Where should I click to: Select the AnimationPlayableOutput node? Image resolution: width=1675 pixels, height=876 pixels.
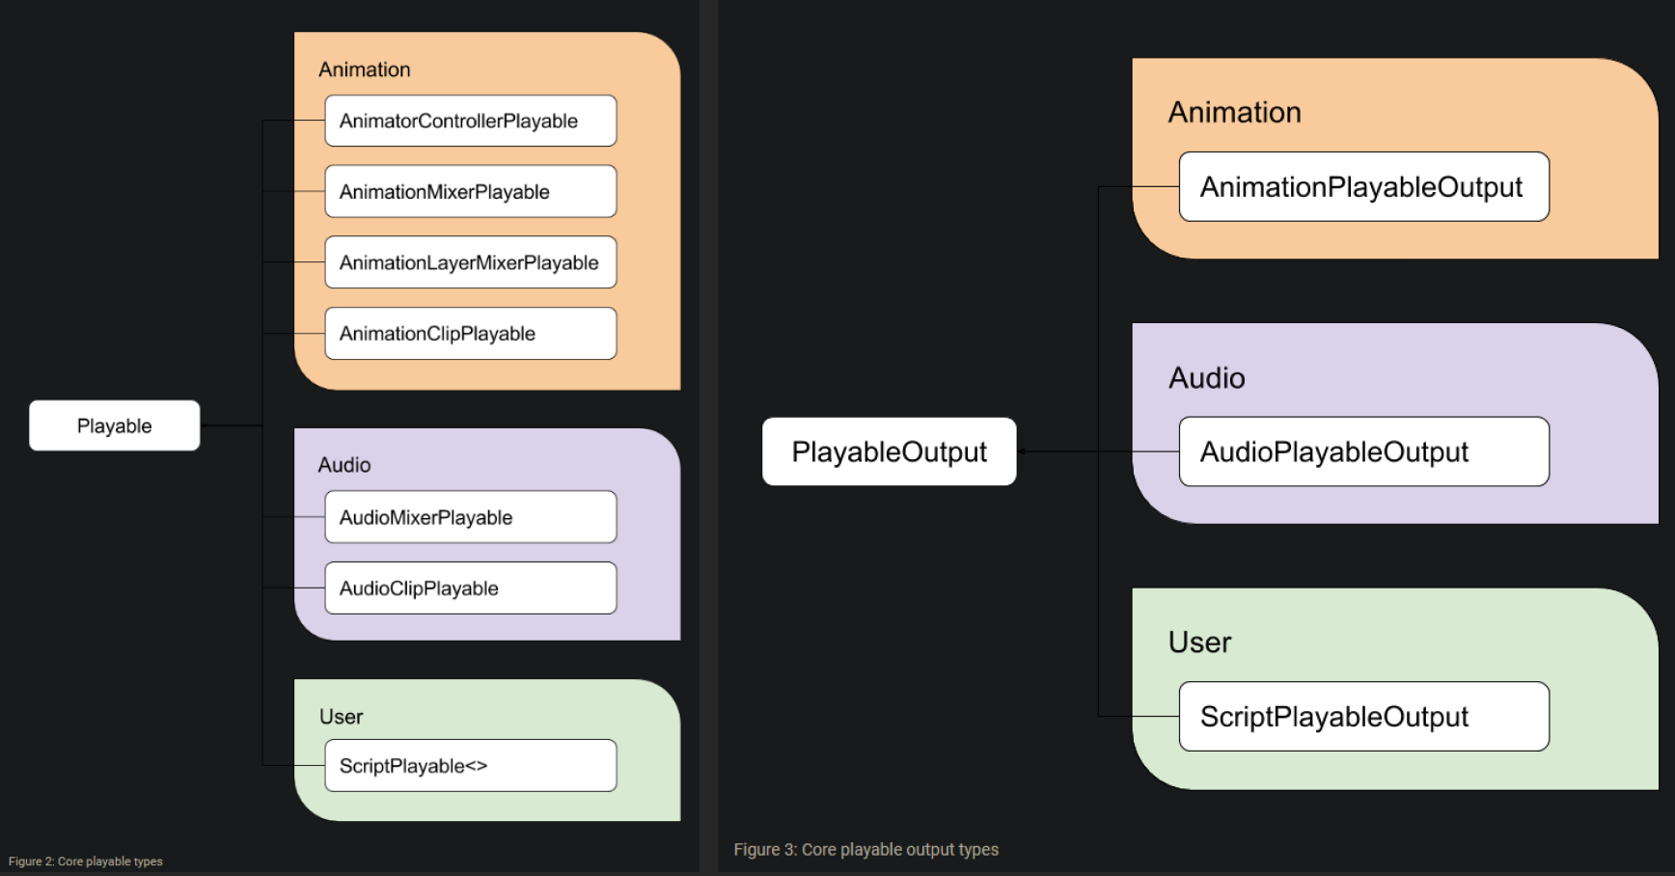coord(1363,187)
